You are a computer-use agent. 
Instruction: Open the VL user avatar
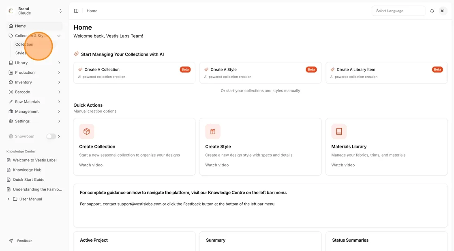pyautogui.click(x=443, y=11)
